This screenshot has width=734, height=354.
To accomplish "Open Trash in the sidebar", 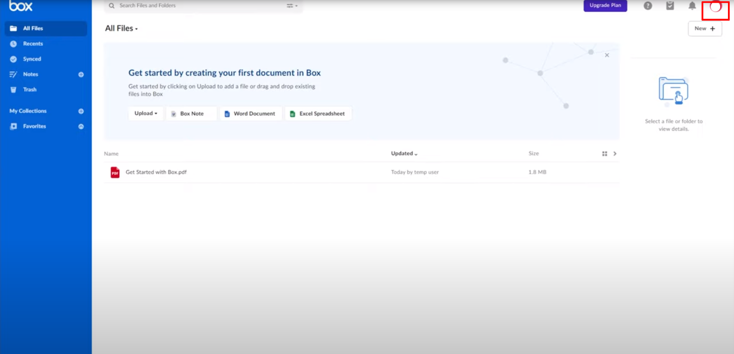I will [x=30, y=89].
